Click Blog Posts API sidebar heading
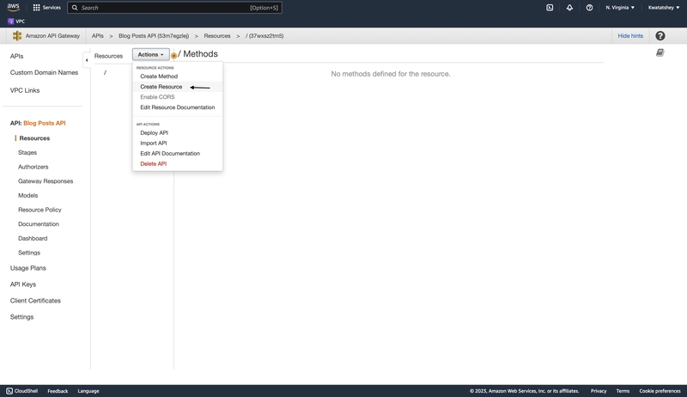This screenshot has height=397, width=687. click(45, 123)
